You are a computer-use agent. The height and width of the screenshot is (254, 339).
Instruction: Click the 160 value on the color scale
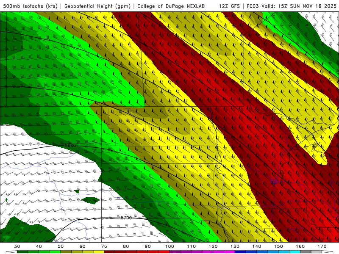(x=300, y=246)
